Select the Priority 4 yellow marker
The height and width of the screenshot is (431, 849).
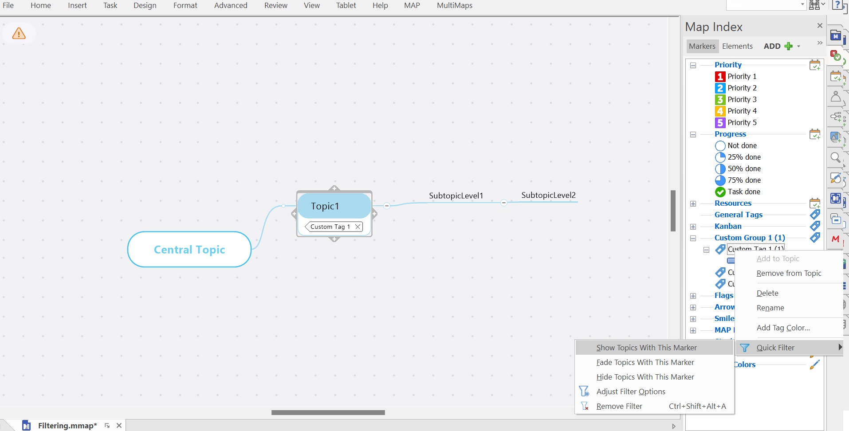720,111
